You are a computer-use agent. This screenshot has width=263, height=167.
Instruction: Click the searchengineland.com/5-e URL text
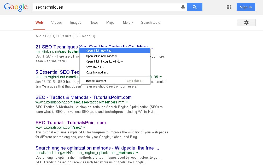click(57, 77)
